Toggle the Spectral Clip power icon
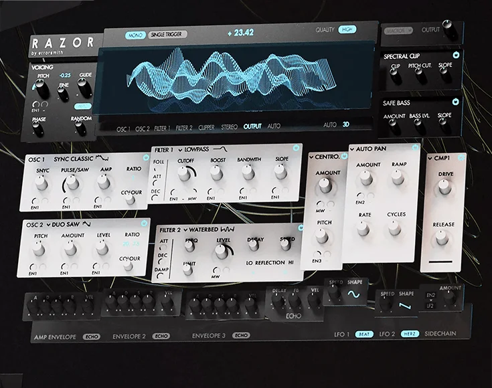Viewport: 492px width, 388px height. pyautogui.click(x=456, y=56)
